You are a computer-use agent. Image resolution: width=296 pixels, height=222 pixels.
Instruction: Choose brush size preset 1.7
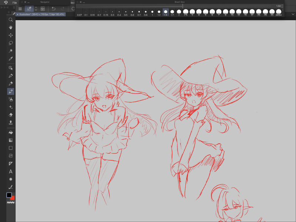coord(172,13)
